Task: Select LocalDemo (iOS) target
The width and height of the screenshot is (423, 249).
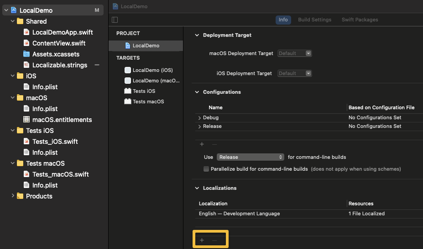Action: click(152, 70)
